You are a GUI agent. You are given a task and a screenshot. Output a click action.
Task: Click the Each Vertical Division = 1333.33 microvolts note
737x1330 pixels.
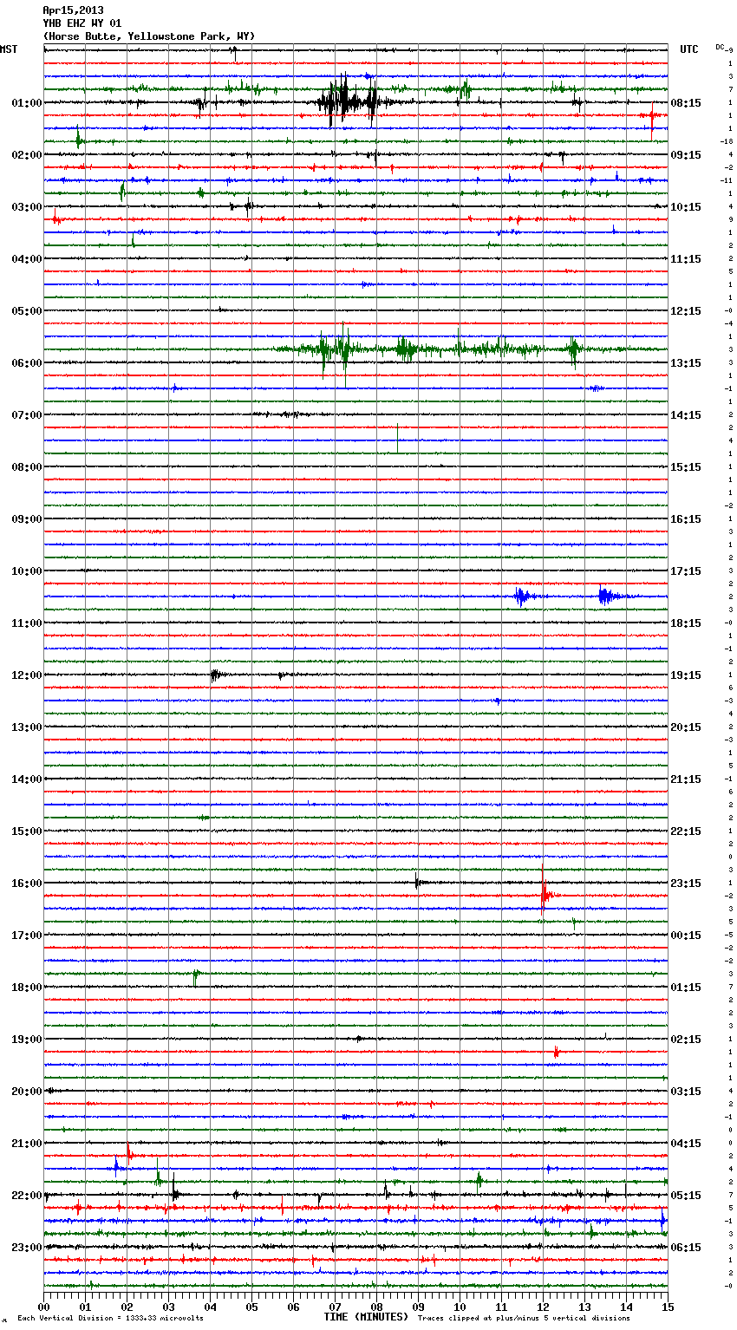click(x=110, y=1318)
